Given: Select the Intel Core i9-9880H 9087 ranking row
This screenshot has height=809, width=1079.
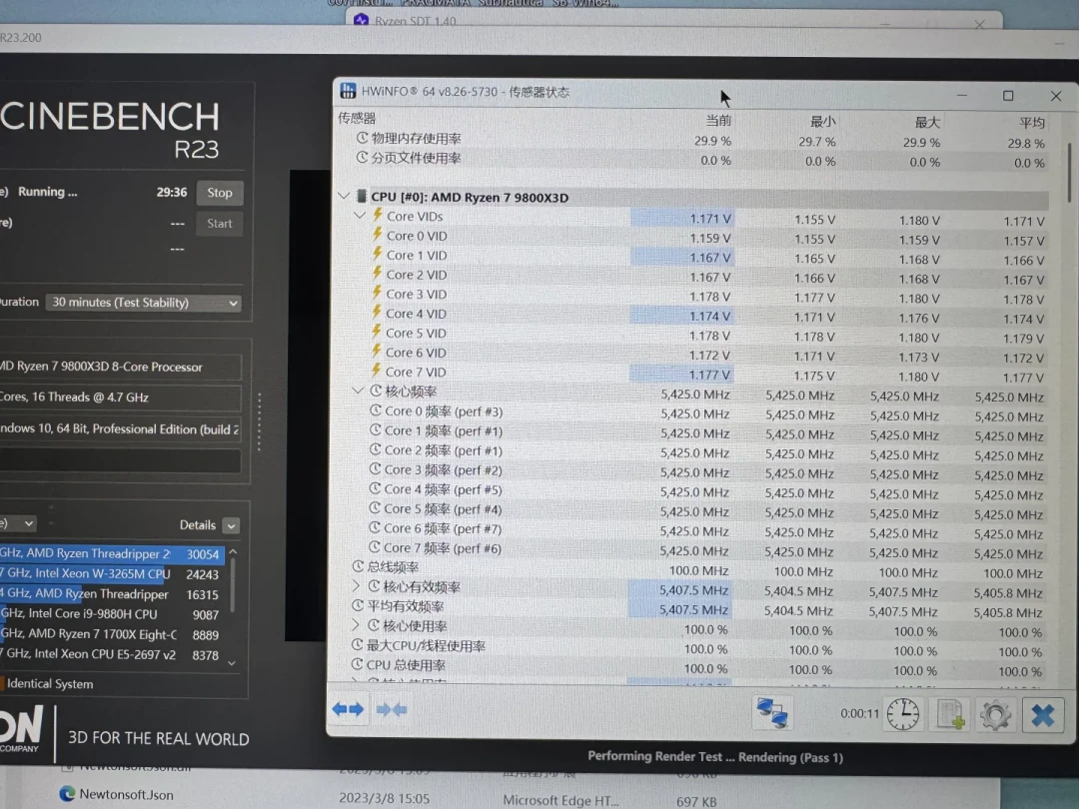Looking at the screenshot, I should pyautogui.click(x=112, y=614).
